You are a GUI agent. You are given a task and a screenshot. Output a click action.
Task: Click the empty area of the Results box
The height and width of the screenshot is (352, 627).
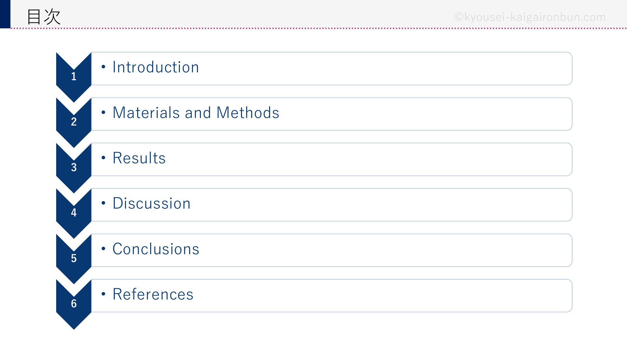click(369, 159)
